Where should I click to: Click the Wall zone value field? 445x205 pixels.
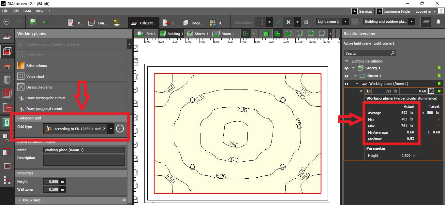point(52,189)
